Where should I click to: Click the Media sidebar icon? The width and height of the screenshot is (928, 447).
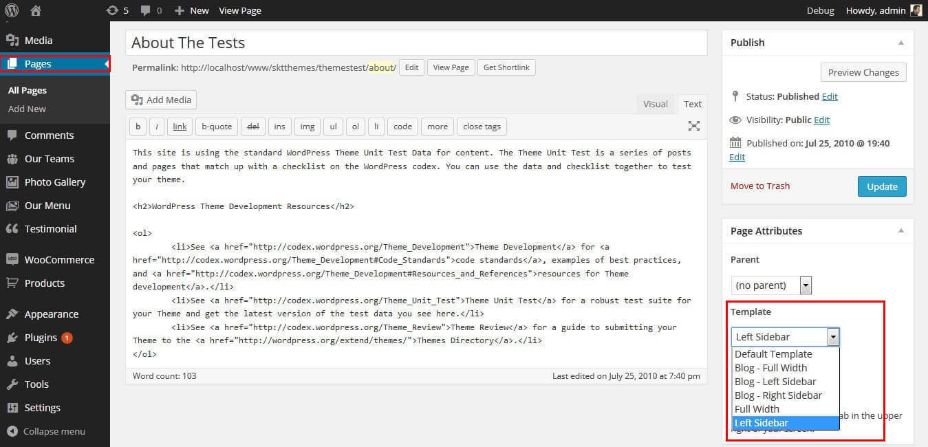click(x=12, y=41)
